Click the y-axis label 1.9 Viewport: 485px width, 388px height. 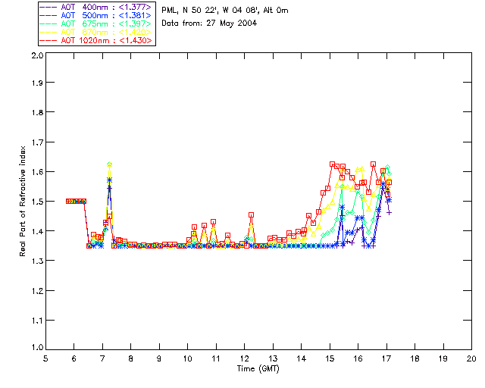(37, 83)
